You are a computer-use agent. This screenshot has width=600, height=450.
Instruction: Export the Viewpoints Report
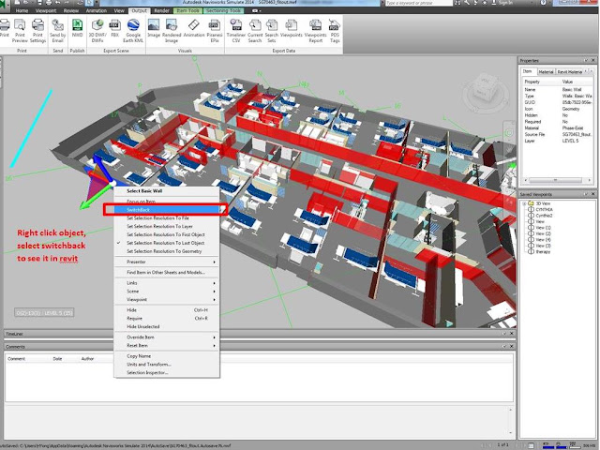[316, 31]
